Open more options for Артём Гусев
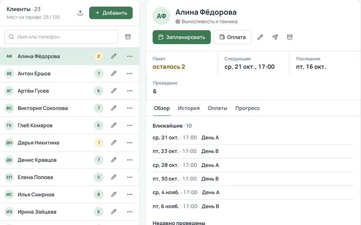The image size is (361, 225). click(130, 91)
